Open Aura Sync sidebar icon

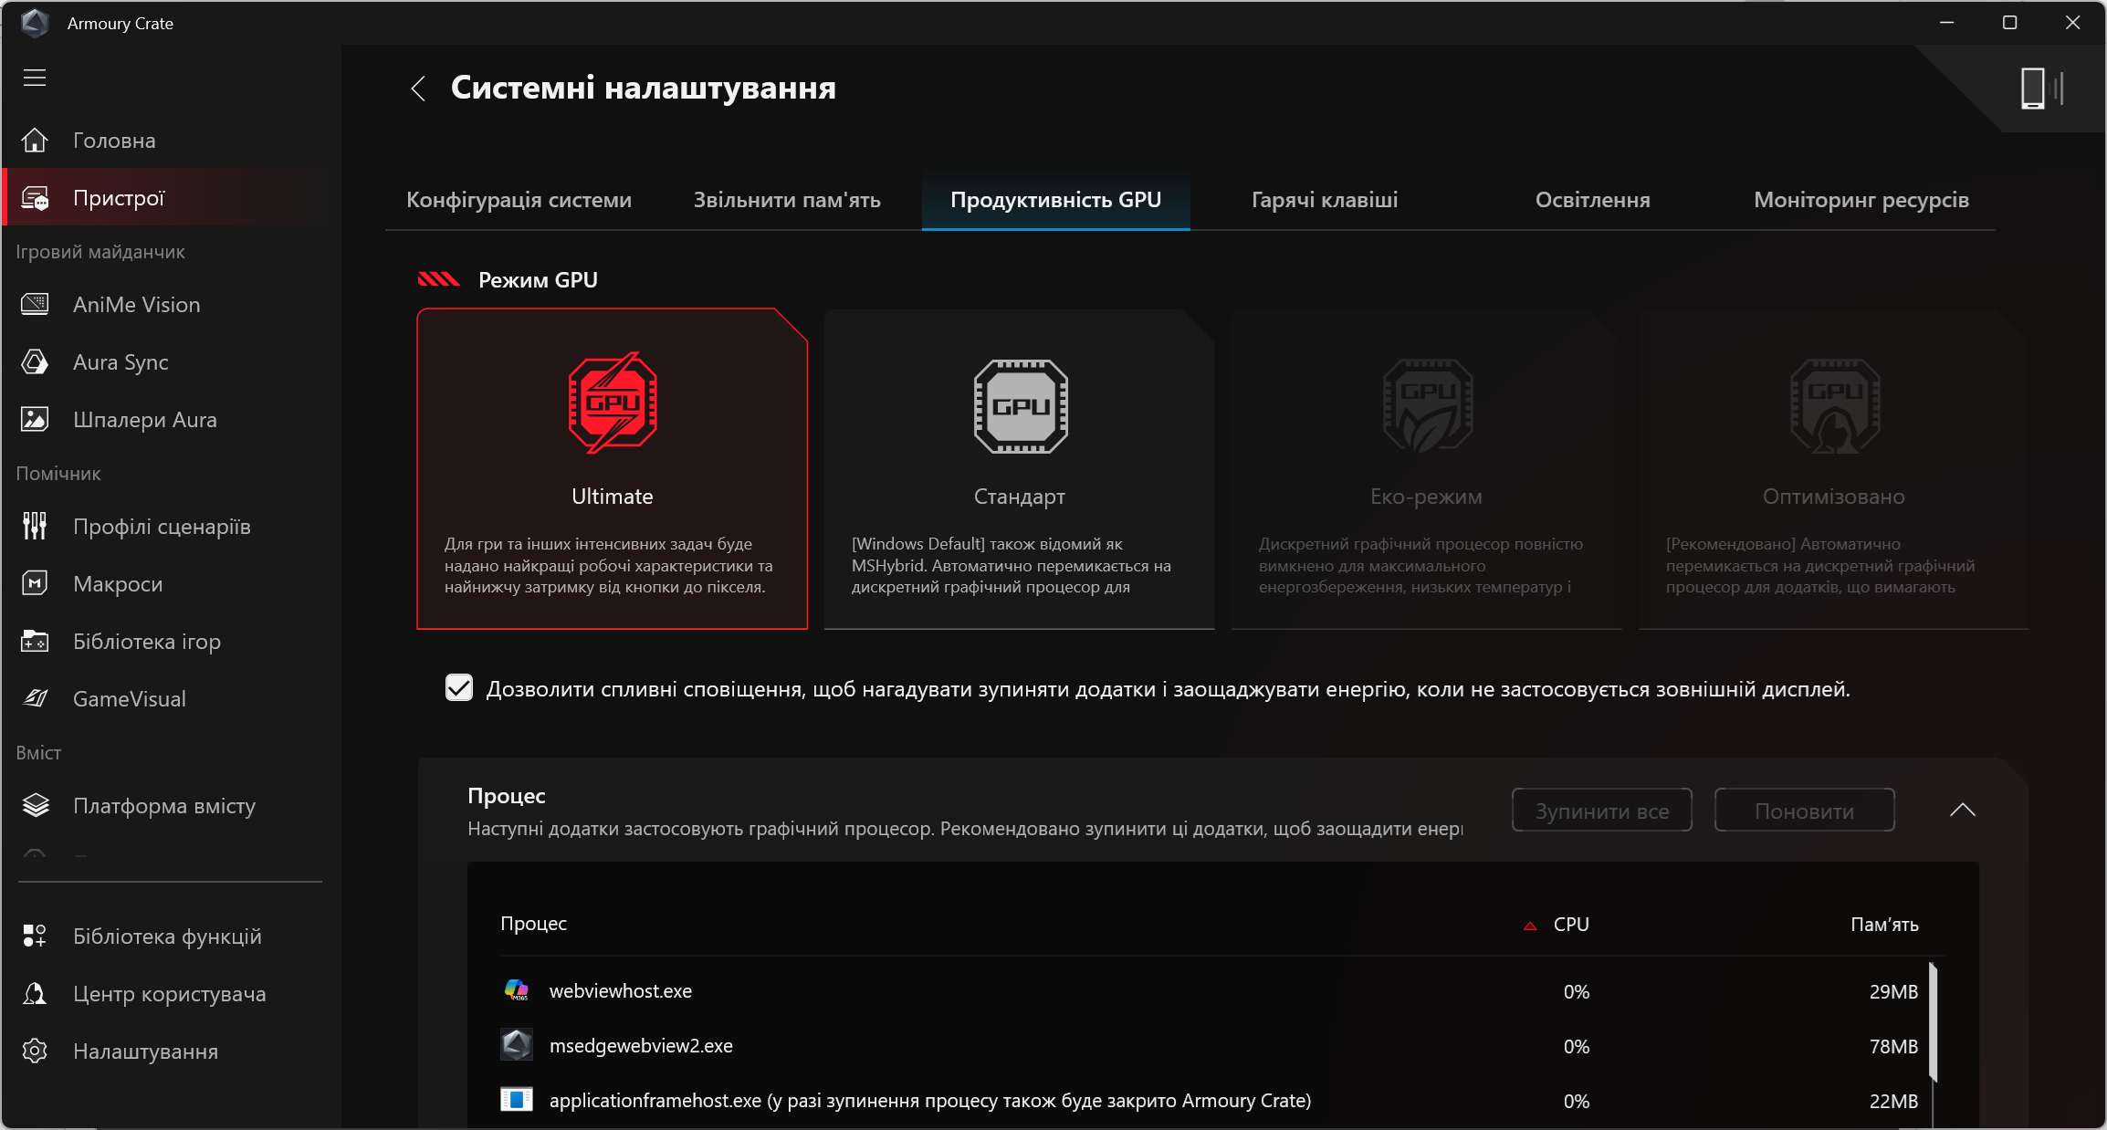pos(35,362)
